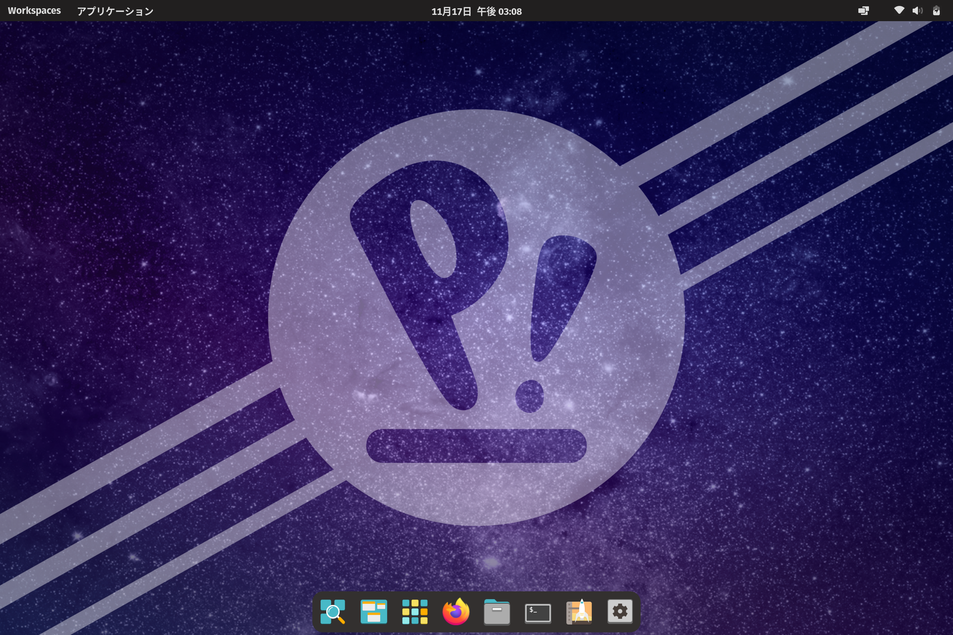Open Settings gear icon in dock
This screenshot has width=953, height=635.
click(x=620, y=611)
